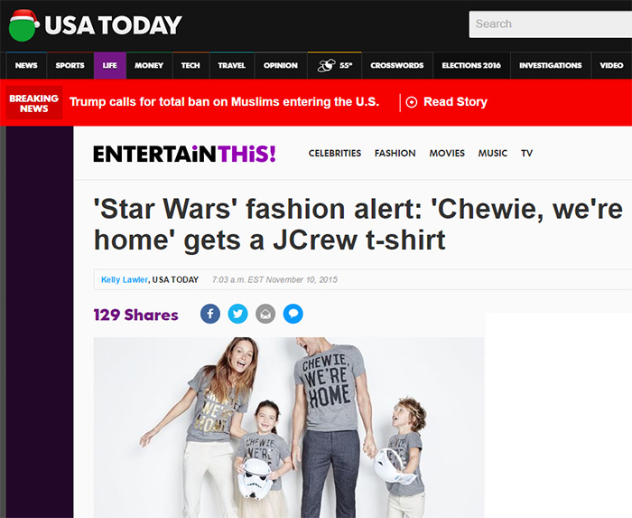Visit the FASHION category link
The image size is (632, 518).
pos(395,154)
